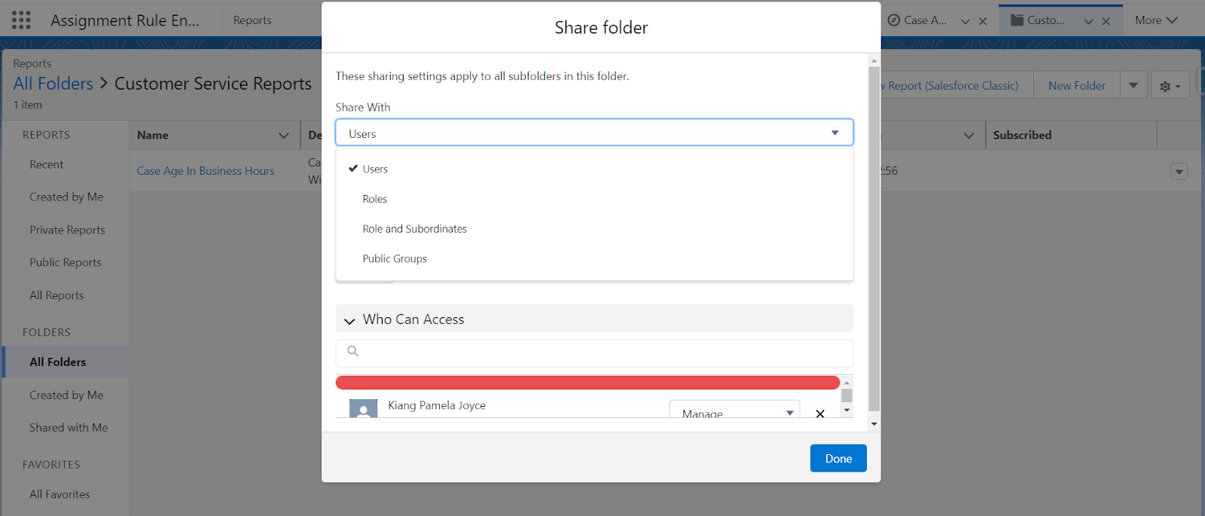The height and width of the screenshot is (516, 1205).
Task: Click the Subscribed column header
Action: pos(1022,136)
